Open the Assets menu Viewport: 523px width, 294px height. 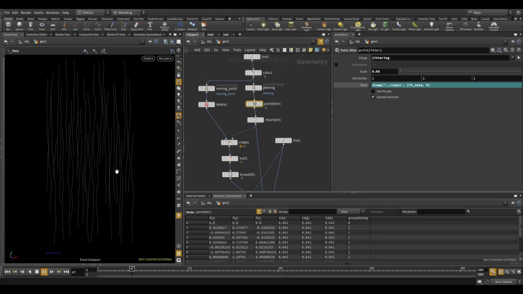tap(38, 13)
